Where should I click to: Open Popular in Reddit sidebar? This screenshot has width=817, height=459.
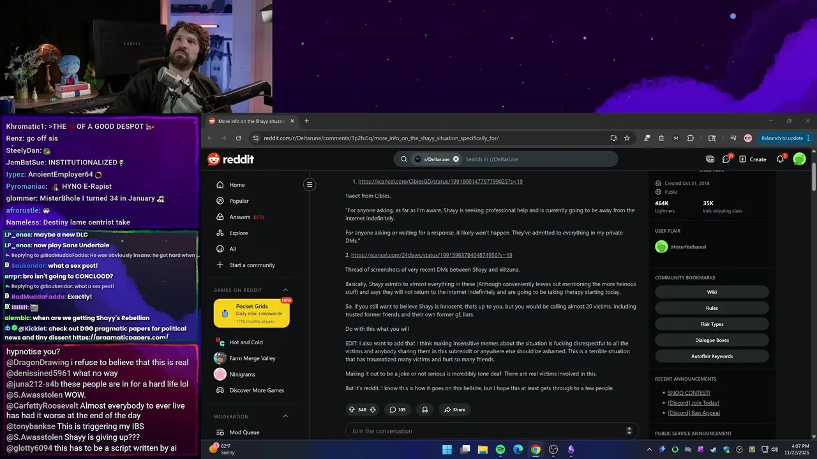tap(239, 201)
